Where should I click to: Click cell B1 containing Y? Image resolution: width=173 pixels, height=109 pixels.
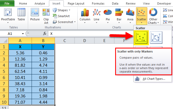[x=43, y=47]
